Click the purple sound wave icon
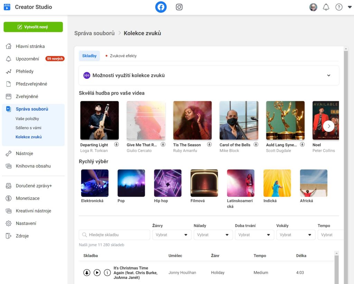 [x=87, y=75]
